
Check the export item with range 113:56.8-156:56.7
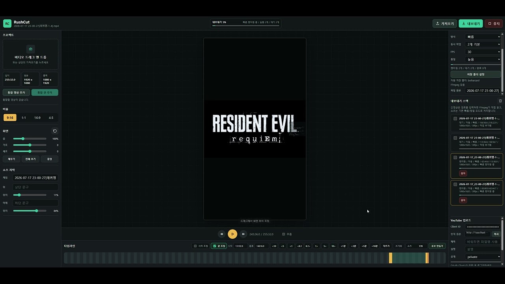point(455,138)
